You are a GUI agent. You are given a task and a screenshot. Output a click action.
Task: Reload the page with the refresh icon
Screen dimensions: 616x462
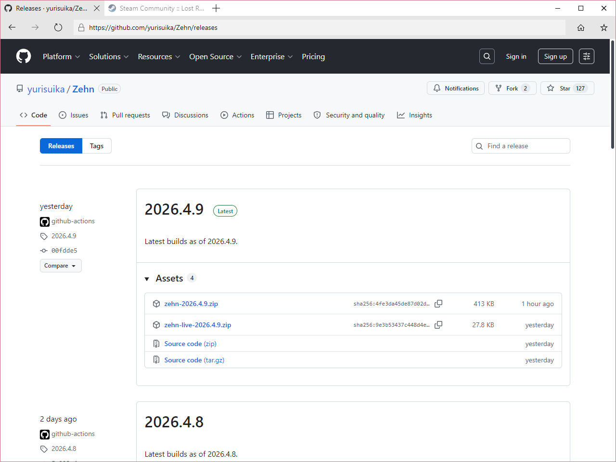click(x=58, y=27)
